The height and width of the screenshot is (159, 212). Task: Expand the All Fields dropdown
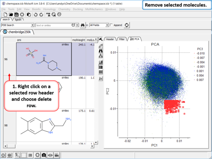107,25
